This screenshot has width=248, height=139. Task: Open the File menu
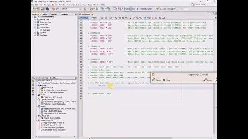(33, 5)
